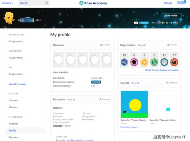Select the black hole badge icon
This screenshot has height=141, width=190.
(134, 62)
